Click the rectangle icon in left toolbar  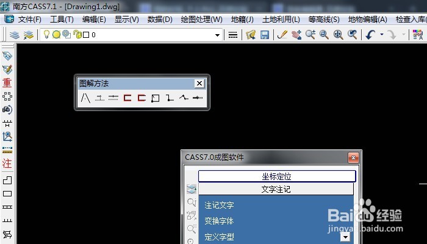7,193
